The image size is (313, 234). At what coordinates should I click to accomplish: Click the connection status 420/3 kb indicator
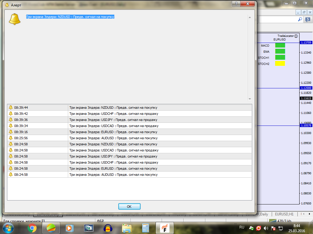(x=280, y=221)
